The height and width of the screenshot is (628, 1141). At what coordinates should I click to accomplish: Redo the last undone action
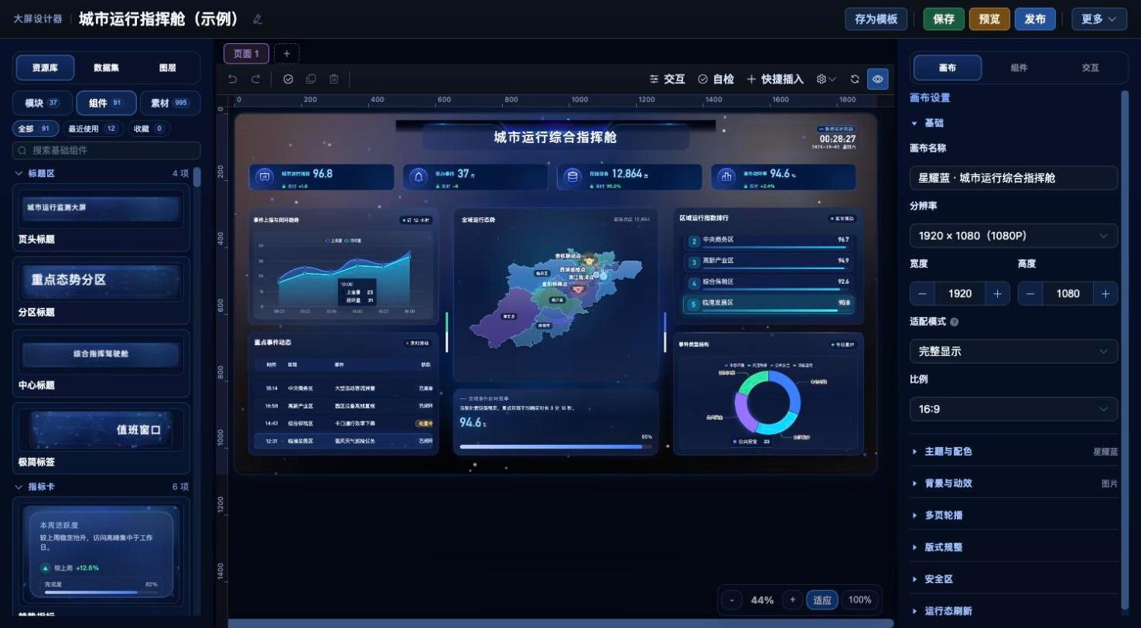coord(256,79)
